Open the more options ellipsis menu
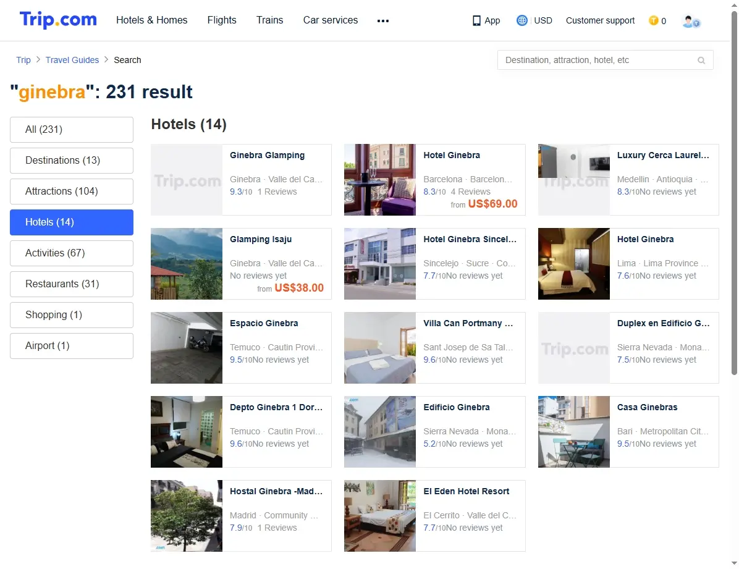Image resolution: width=739 pixels, height=569 pixels. 382,21
